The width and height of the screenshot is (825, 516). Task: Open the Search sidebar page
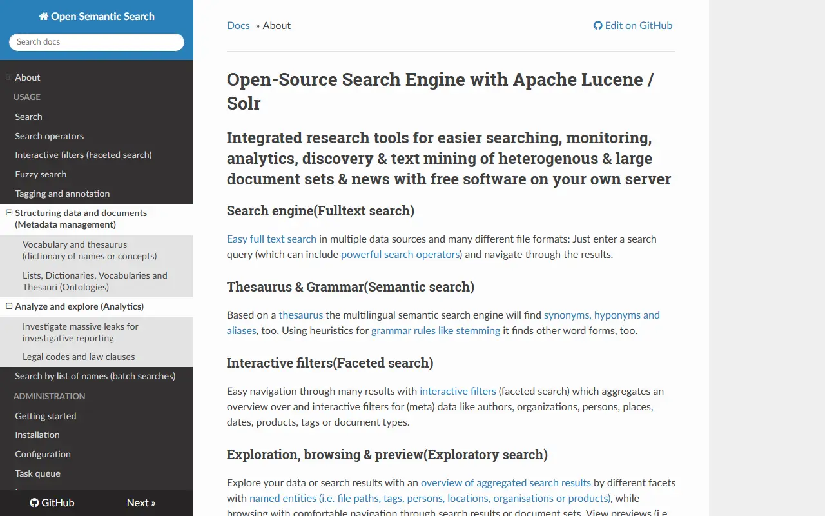[28, 117]
